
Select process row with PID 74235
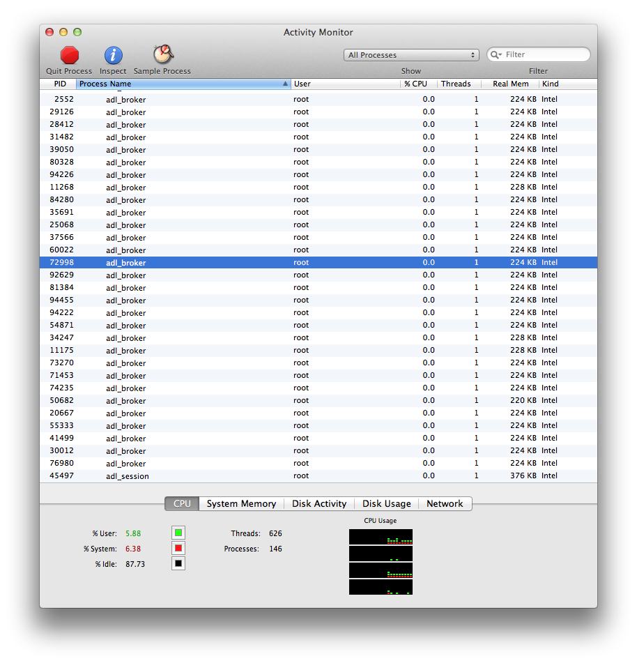(318, 388)
